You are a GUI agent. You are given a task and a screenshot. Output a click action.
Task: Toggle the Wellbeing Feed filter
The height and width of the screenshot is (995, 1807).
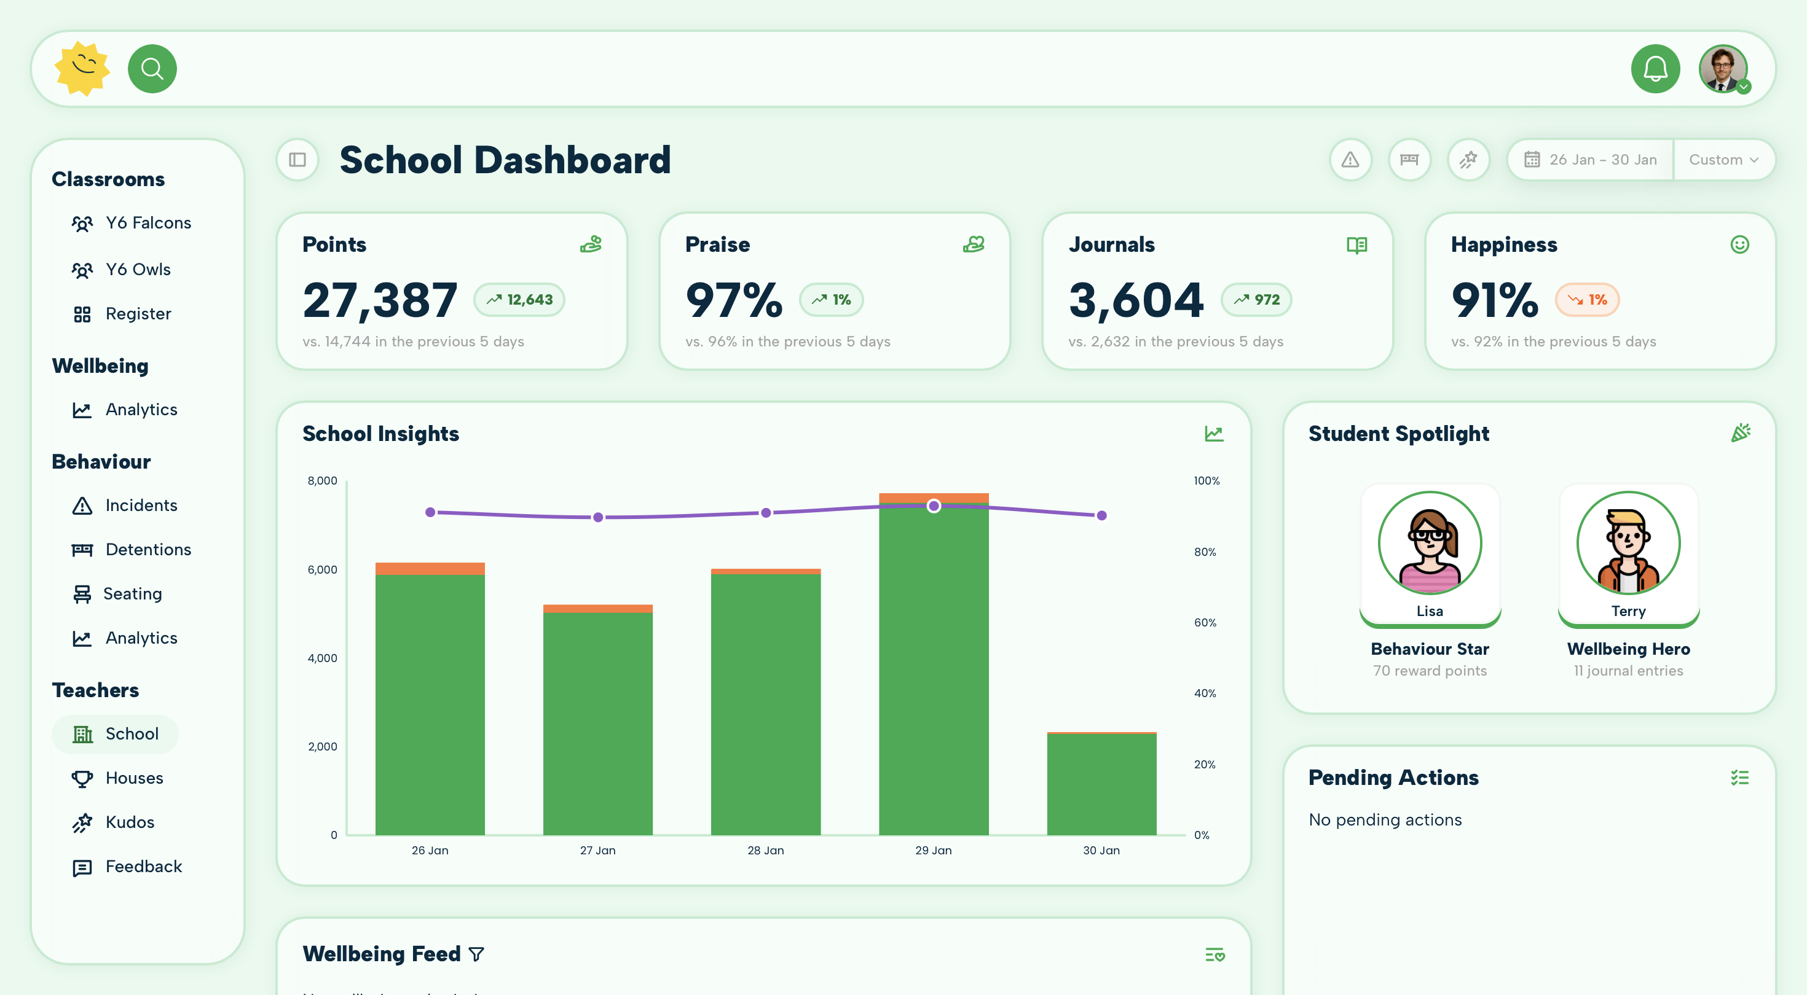(x=476, y=954)
